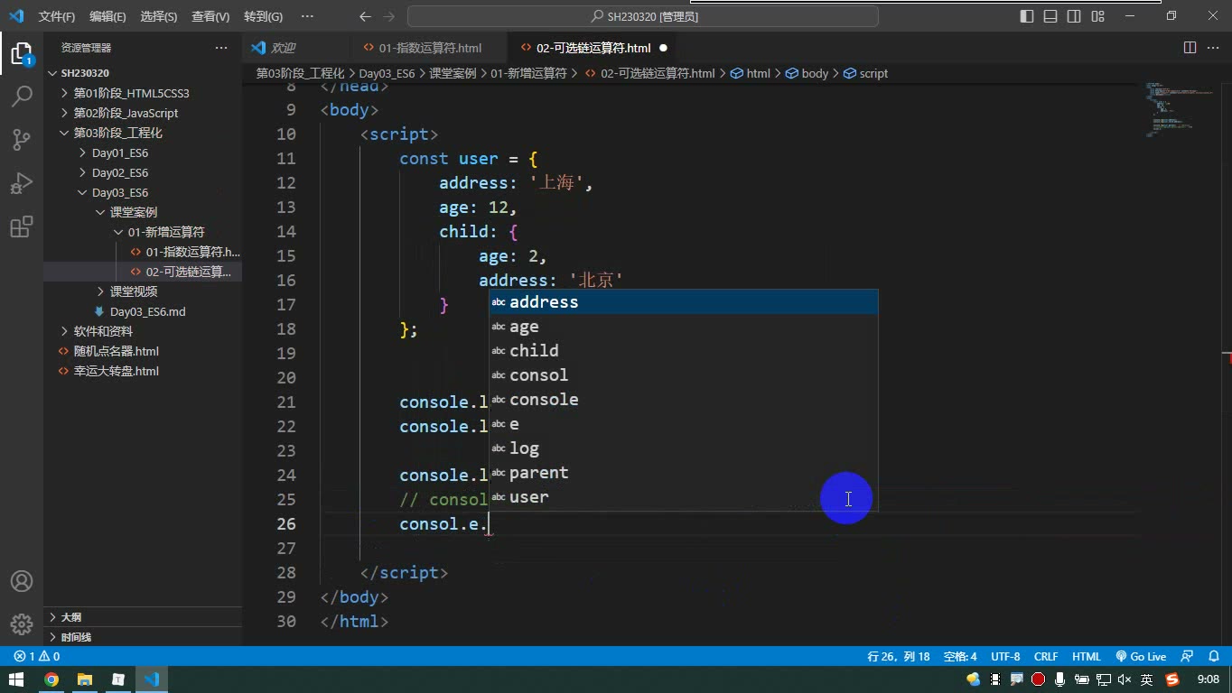The height and width of the screenshot is (693, 1232).
Task: Go forward with the navigation arrow
Action: click(x=389, y=16)
